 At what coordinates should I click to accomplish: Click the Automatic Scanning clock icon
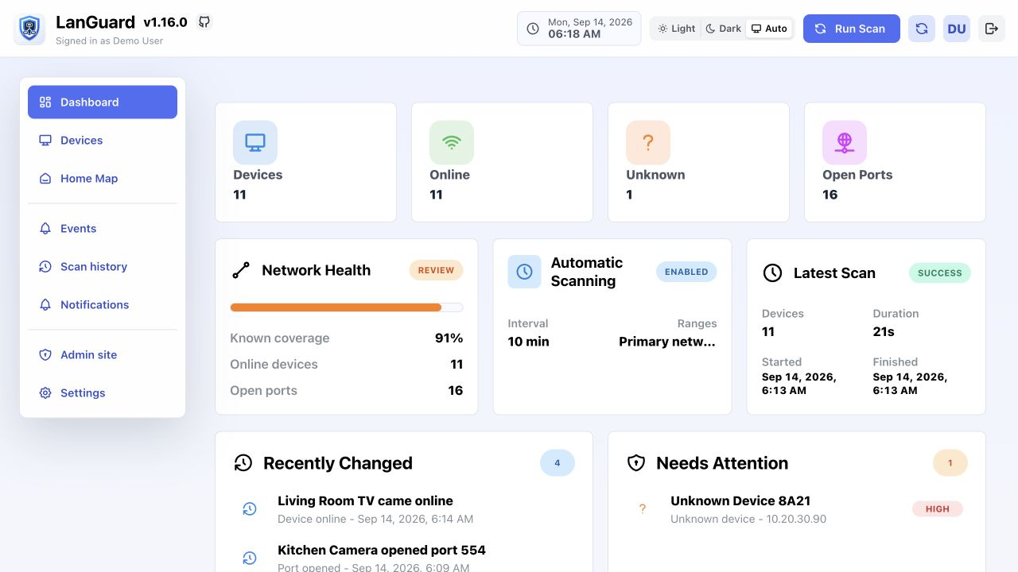524,272
